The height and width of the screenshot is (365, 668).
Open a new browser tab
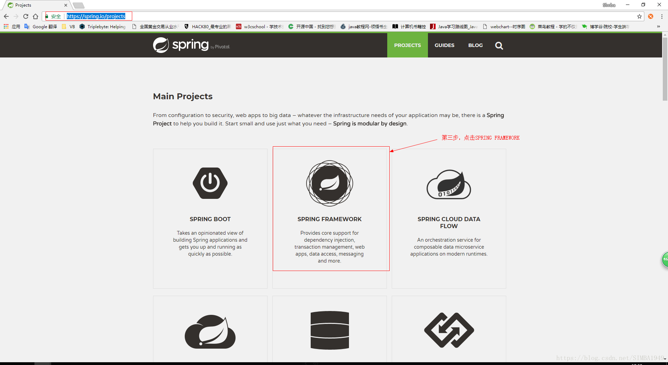click(79, 5)
